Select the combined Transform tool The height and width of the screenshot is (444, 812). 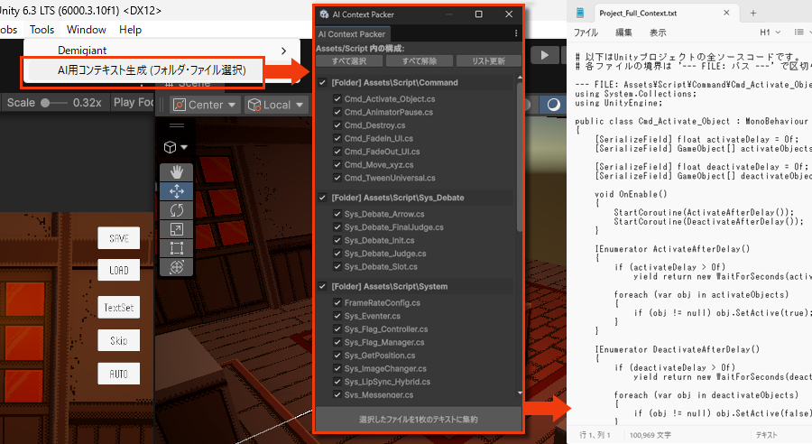click(x=176, y=267)
